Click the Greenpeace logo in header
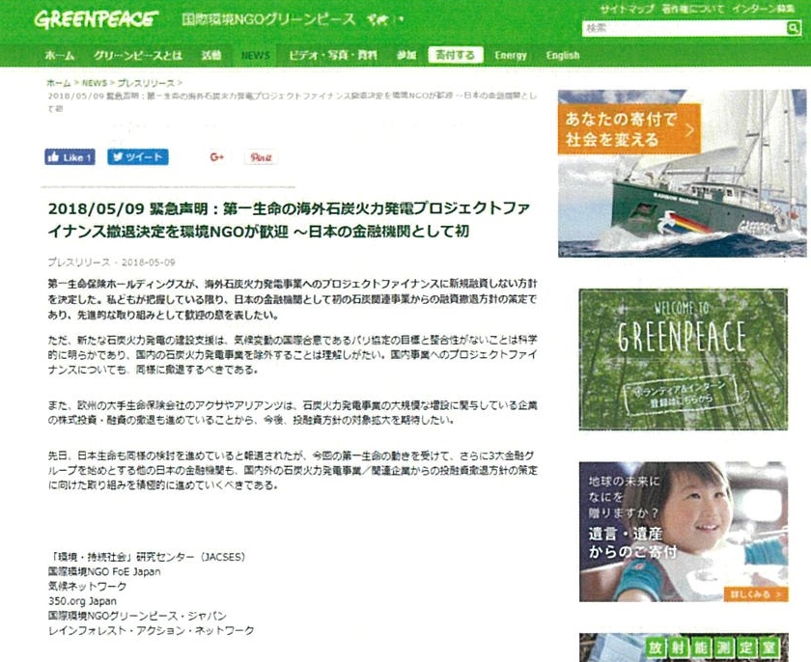Image resolution: width=811 pixels, height=662 pixels. [x=96, y=19]
